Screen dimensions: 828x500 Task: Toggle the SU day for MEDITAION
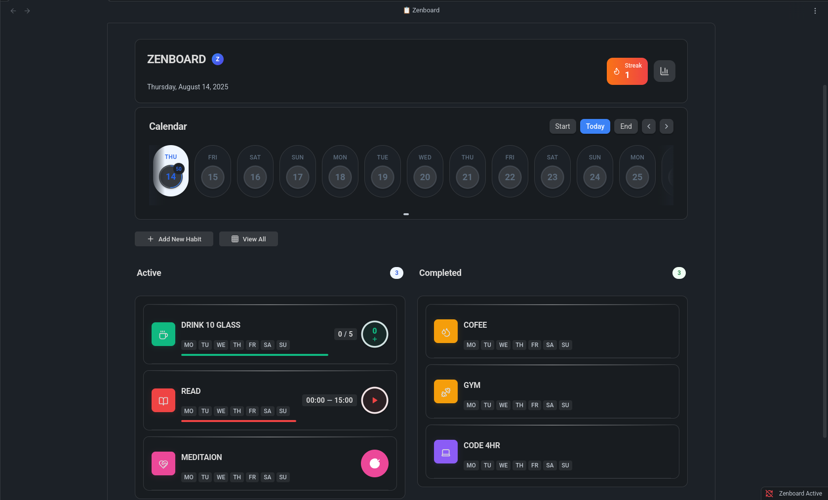click(283, 477)
